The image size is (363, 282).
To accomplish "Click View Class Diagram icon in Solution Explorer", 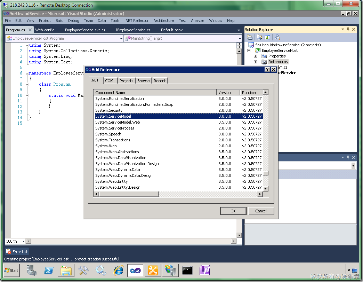I will coord(277,37).
